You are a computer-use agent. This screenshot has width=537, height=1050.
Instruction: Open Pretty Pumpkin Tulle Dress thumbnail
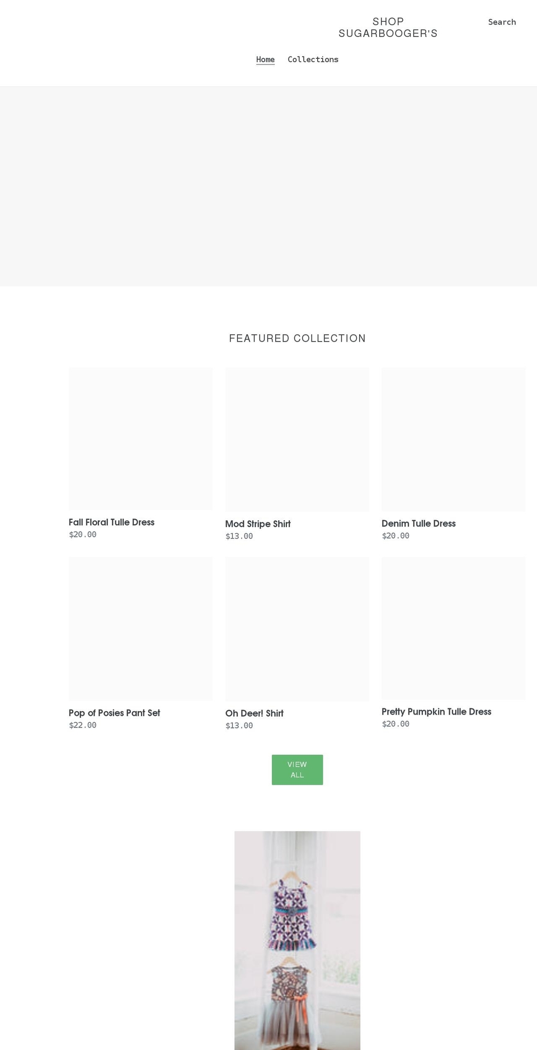coord(453,628)
